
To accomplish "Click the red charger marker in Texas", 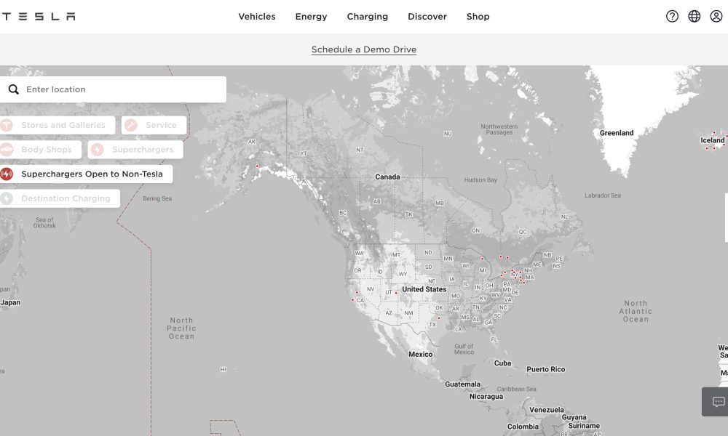I will pos(439,318).
